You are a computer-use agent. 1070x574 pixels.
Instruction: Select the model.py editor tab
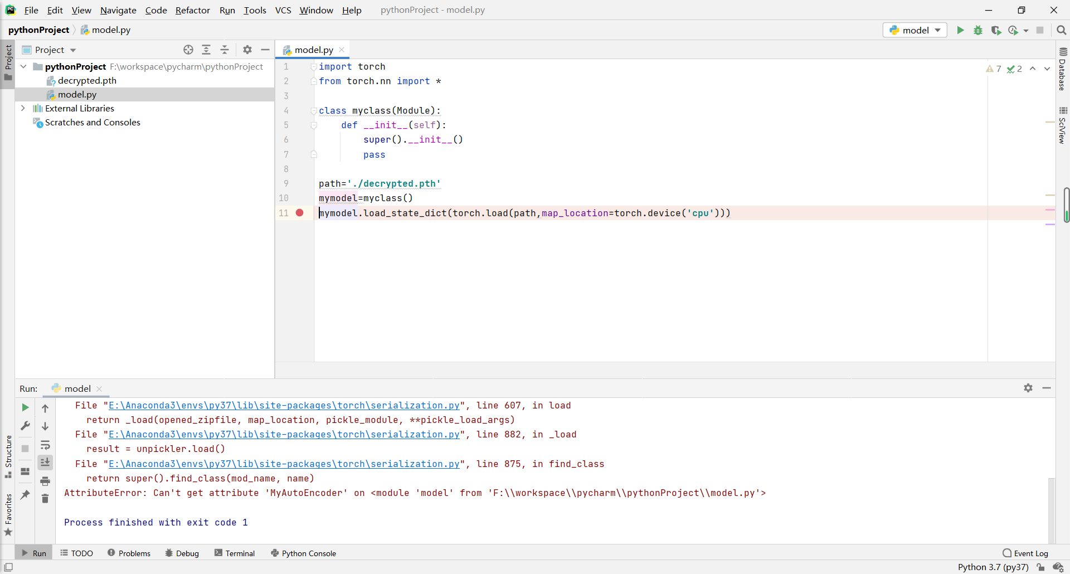[x=314, y=50]
